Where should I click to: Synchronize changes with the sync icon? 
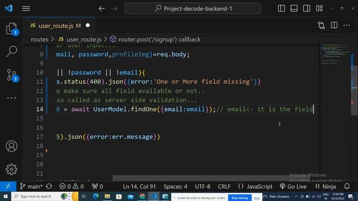49,186
